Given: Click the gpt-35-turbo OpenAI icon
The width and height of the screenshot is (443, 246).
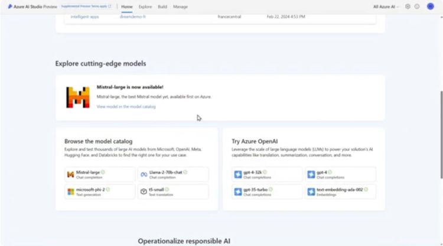Looking at the screenshot, I should (238, 192).
